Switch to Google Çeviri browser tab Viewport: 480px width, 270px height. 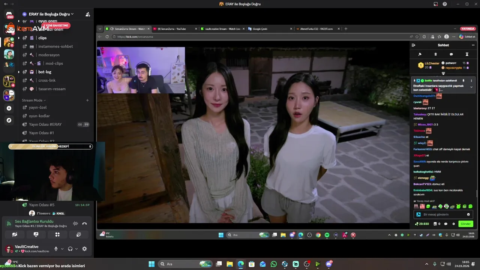point(270,29)
